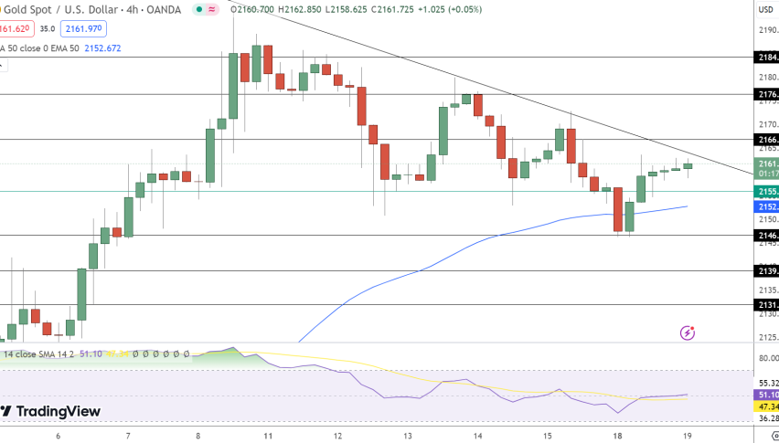The image size is (779, 443).
Task: Open chart settings hexagon icon on time axis
Action: (x=775, y=436)
